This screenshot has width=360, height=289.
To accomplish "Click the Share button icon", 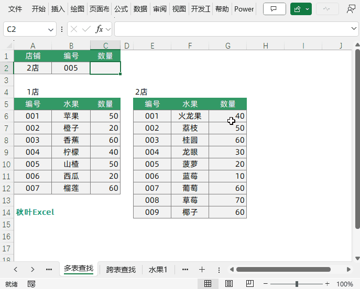I will (298, 9).
